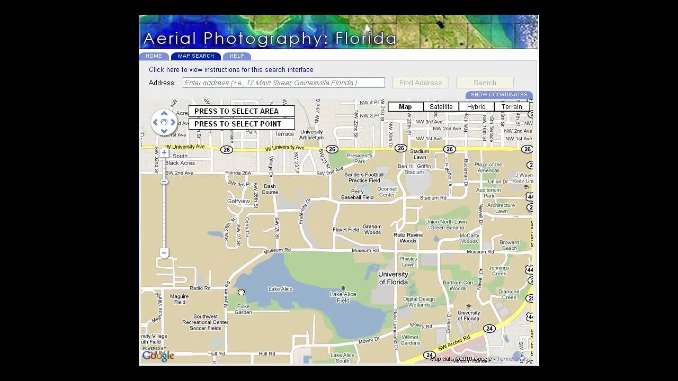Screen dimensions: 678x381
Task: Click the Flavet Field label
Action: [346, 230]
